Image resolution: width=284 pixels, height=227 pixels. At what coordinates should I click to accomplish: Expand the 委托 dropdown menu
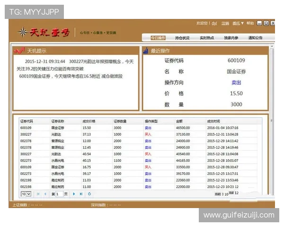(238, 23)
